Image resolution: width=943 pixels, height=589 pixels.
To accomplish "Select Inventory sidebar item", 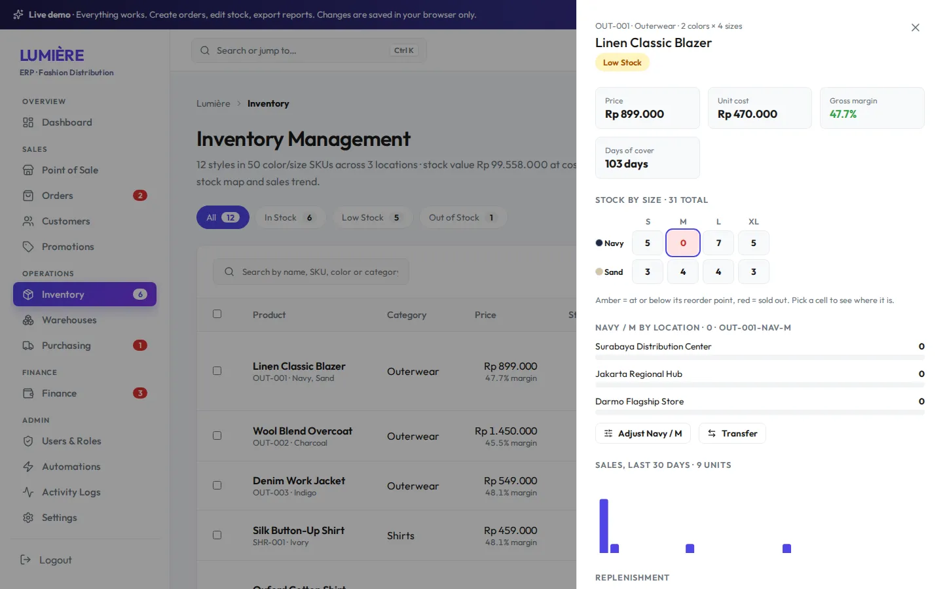I will pos(84,294).
